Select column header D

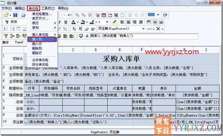click(x=96, y=50)
